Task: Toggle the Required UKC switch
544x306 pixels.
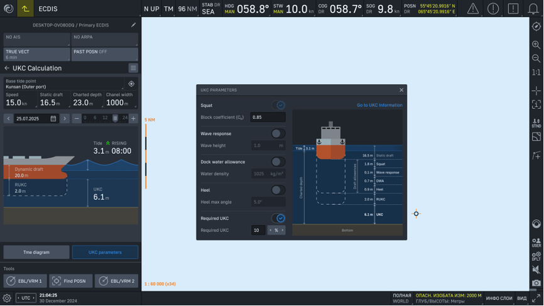Action: point(278,218)
